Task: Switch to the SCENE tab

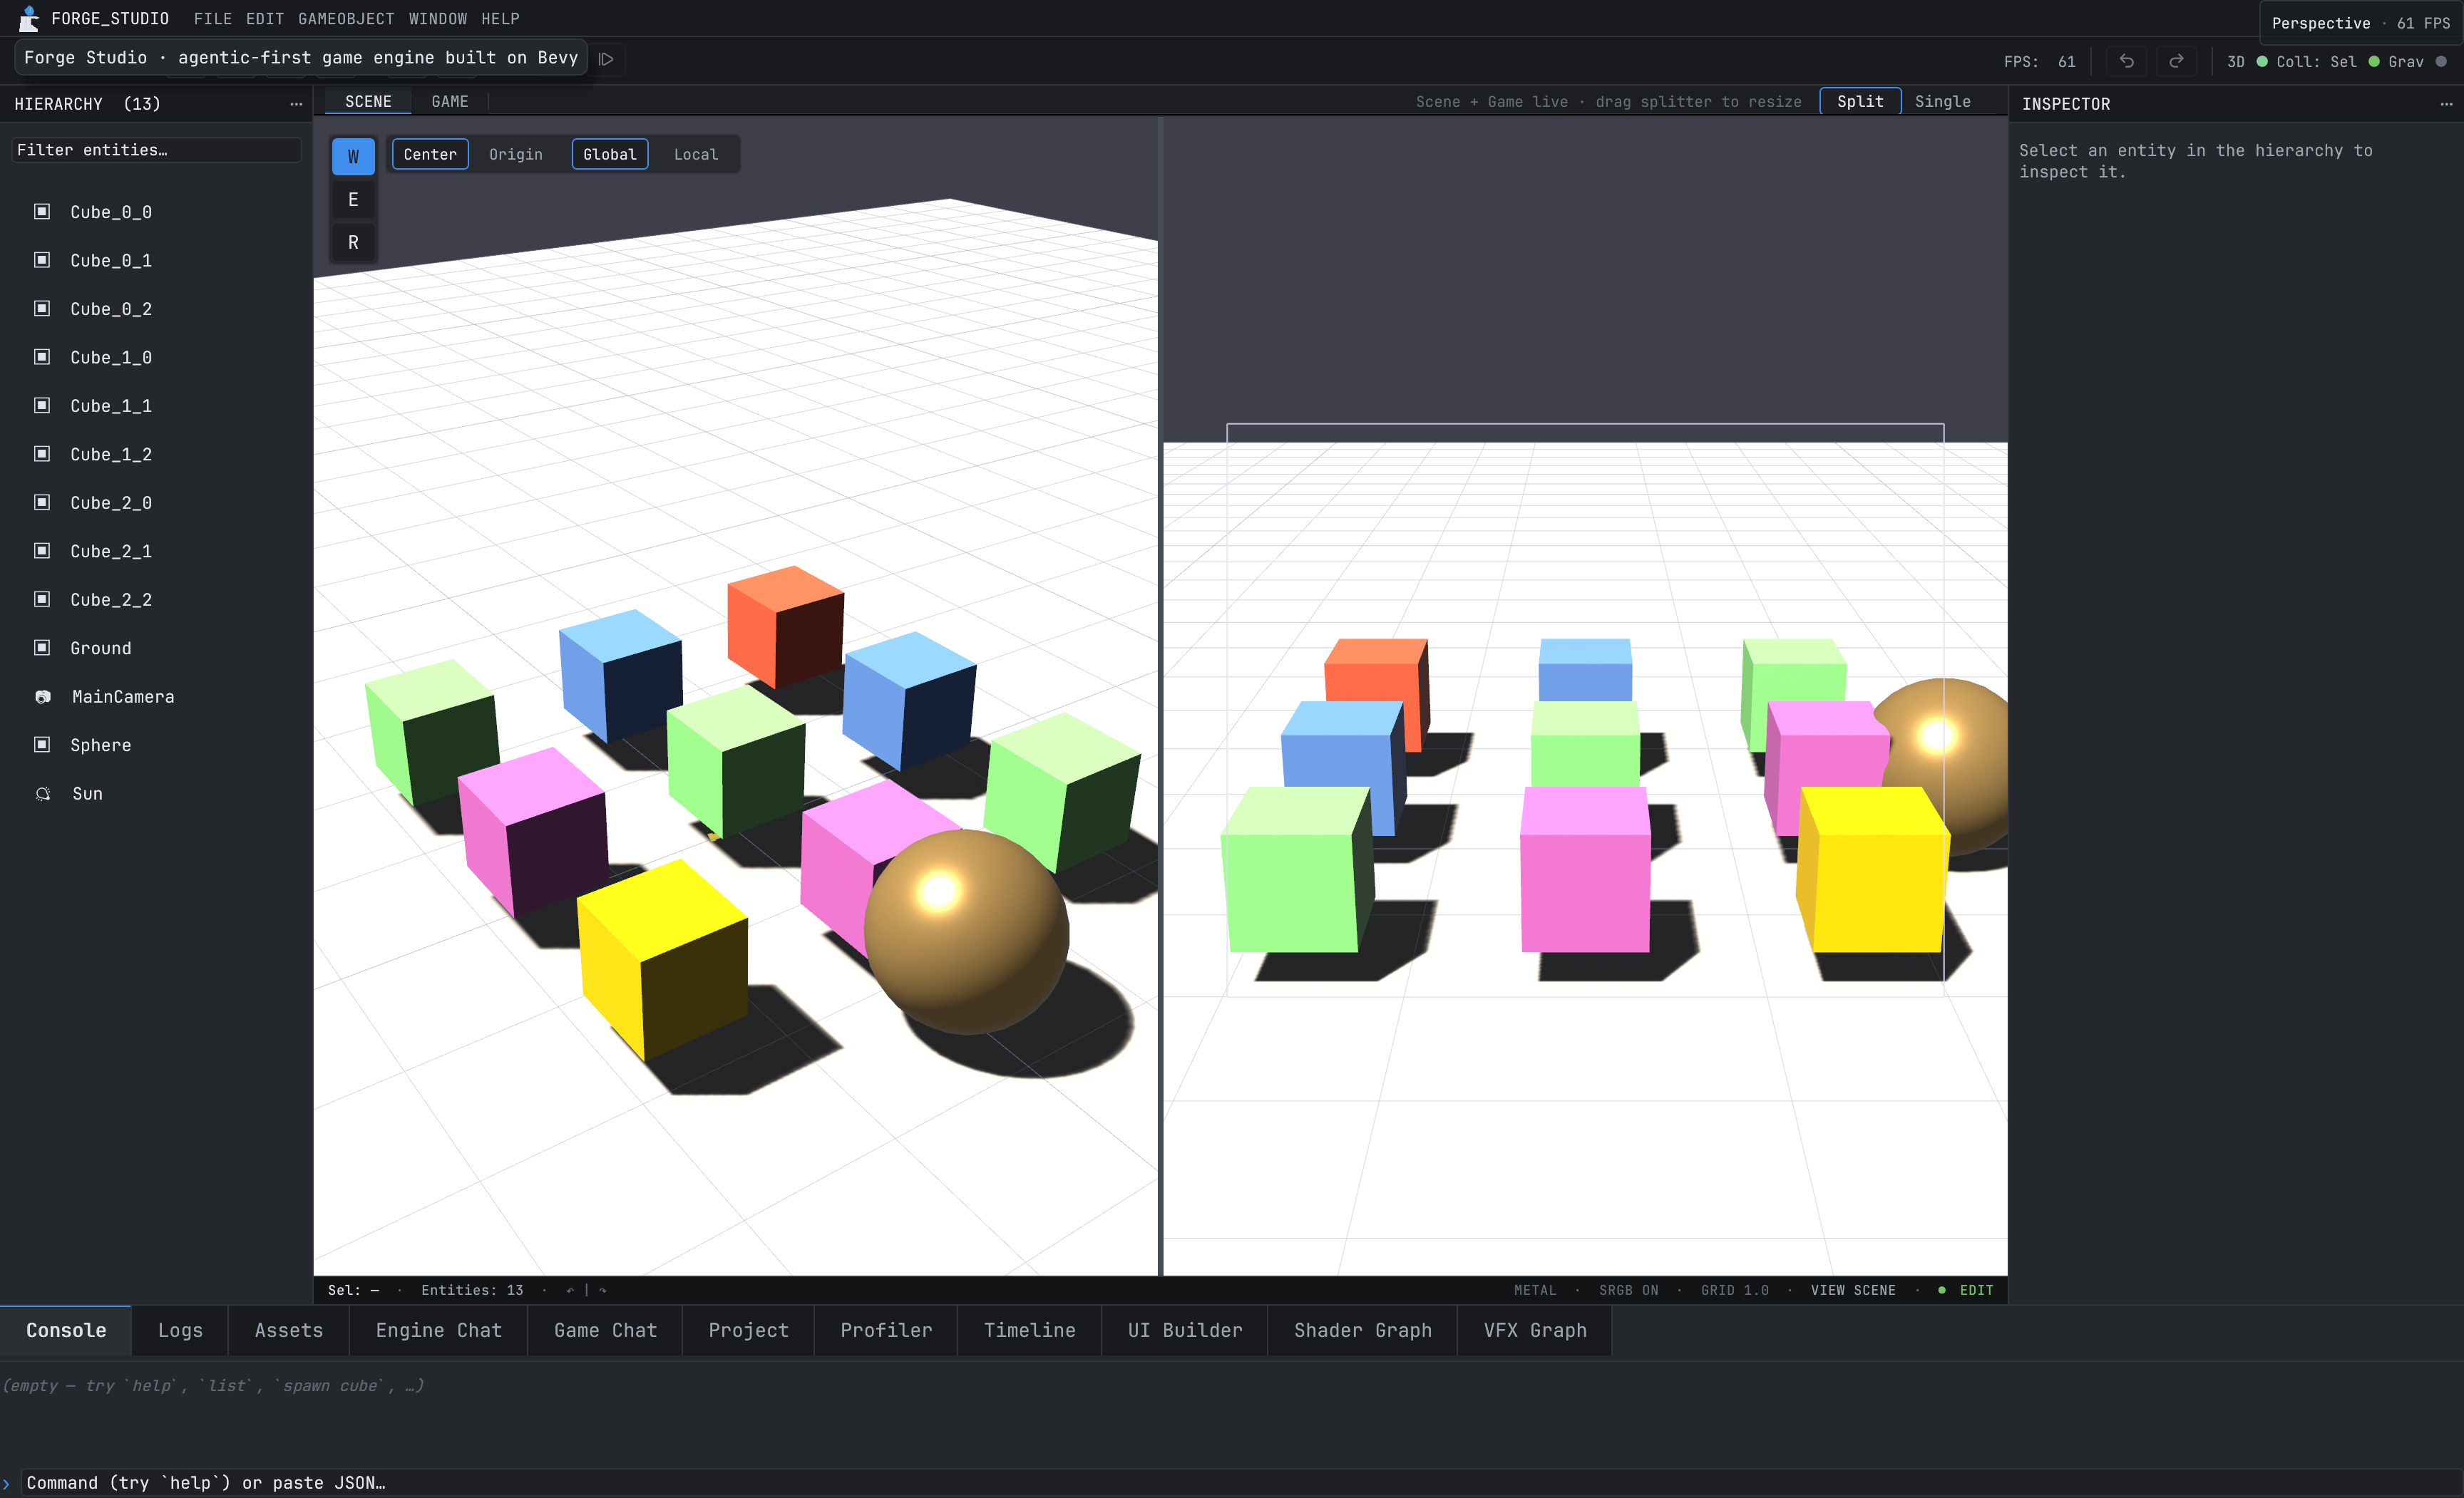Action: pos(368,101)
